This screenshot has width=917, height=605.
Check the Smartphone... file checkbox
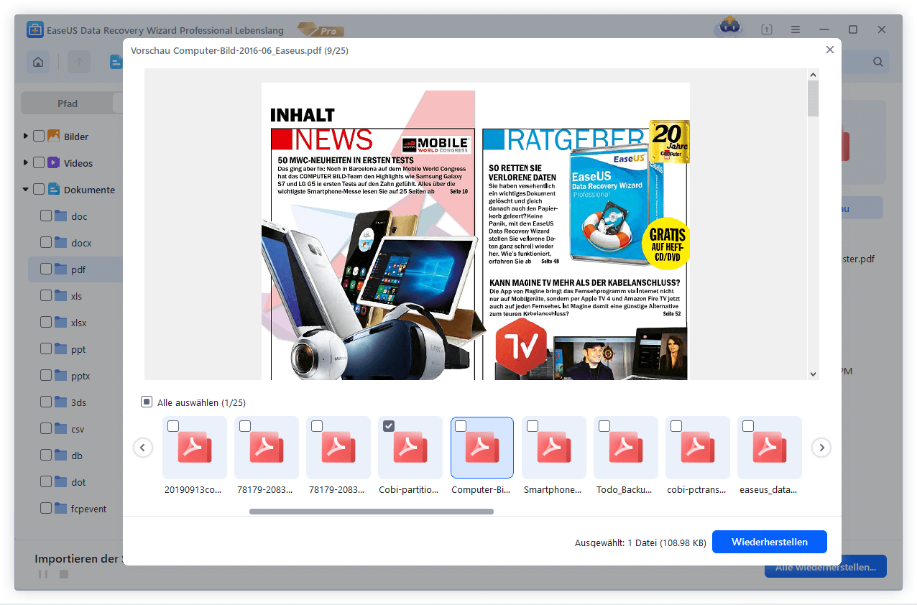point(533,426)
